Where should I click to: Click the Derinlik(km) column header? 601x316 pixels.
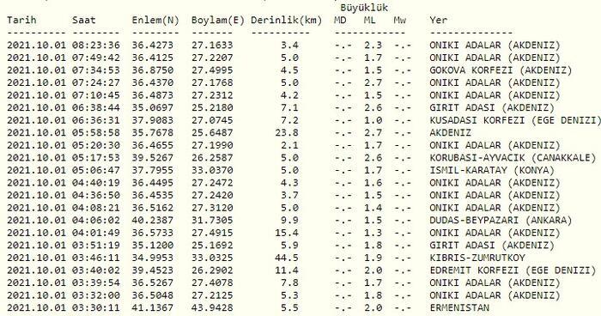click(286, 21)
